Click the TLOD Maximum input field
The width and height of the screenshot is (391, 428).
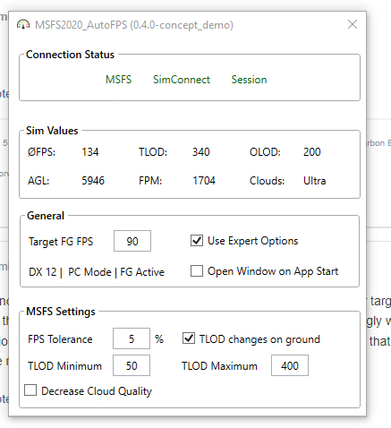(x=290, y=365)
